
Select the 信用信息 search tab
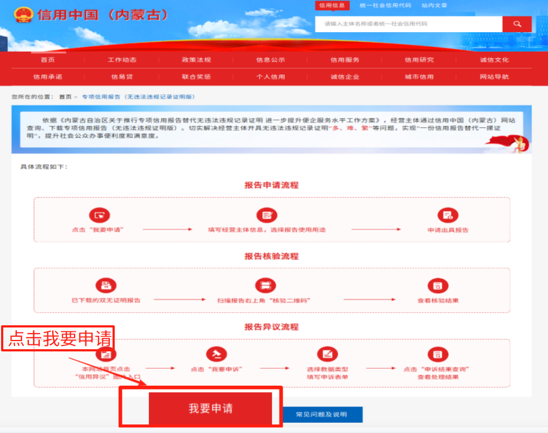[332, 5]
